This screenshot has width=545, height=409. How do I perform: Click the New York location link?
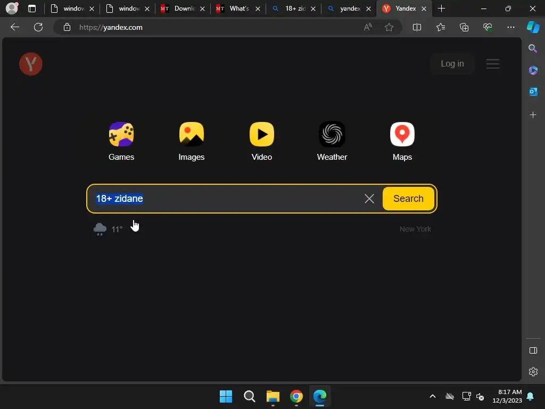tap(415, 229)
